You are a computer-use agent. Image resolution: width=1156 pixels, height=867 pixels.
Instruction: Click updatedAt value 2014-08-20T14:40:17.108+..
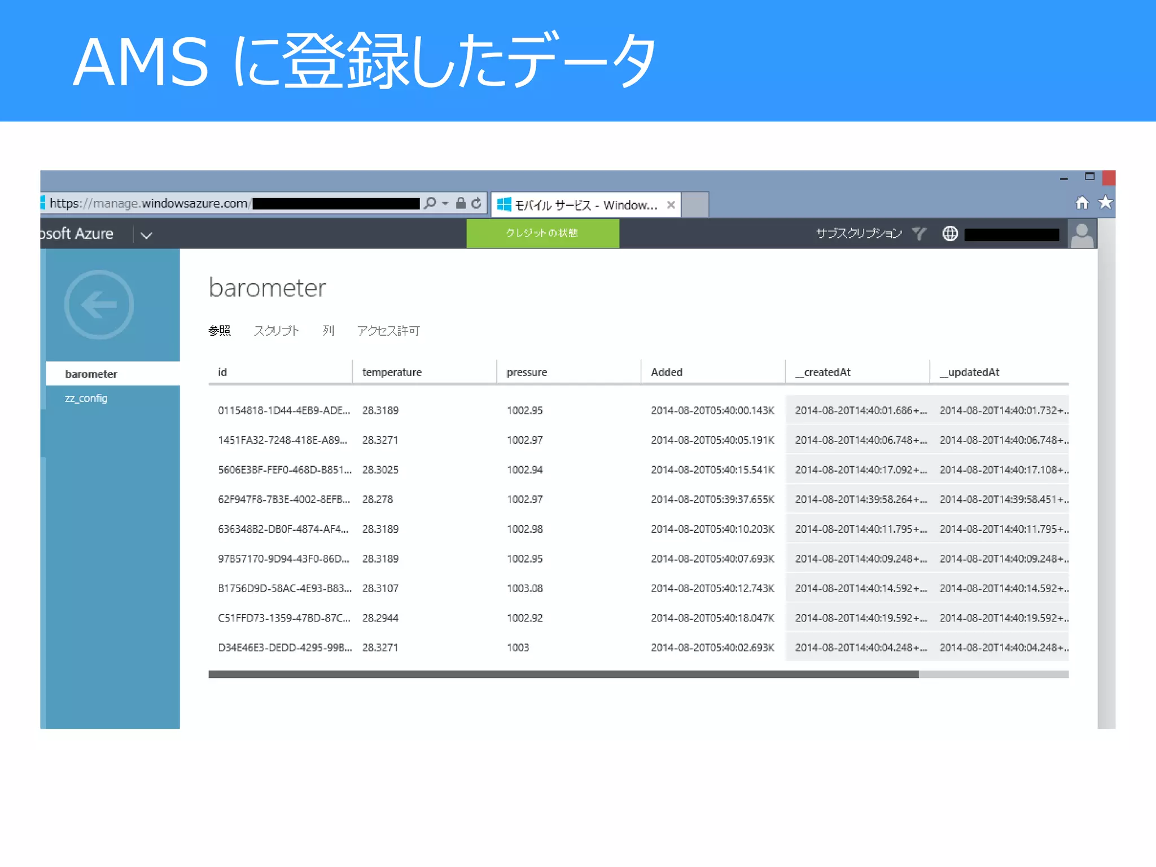click(x=1004, y=470)
